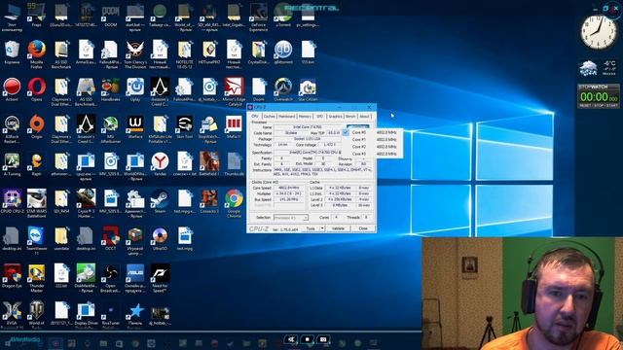Image resolution: width=623 pixels, height=350 pixels.
Task: Launch the qBittorrent desktop shortcut
Action: coord(283,51)
